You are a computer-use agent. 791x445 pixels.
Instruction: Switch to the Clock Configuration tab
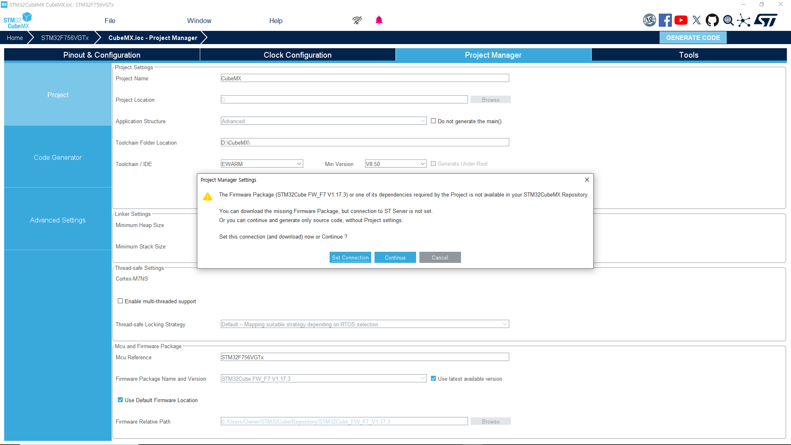(297, 55)
